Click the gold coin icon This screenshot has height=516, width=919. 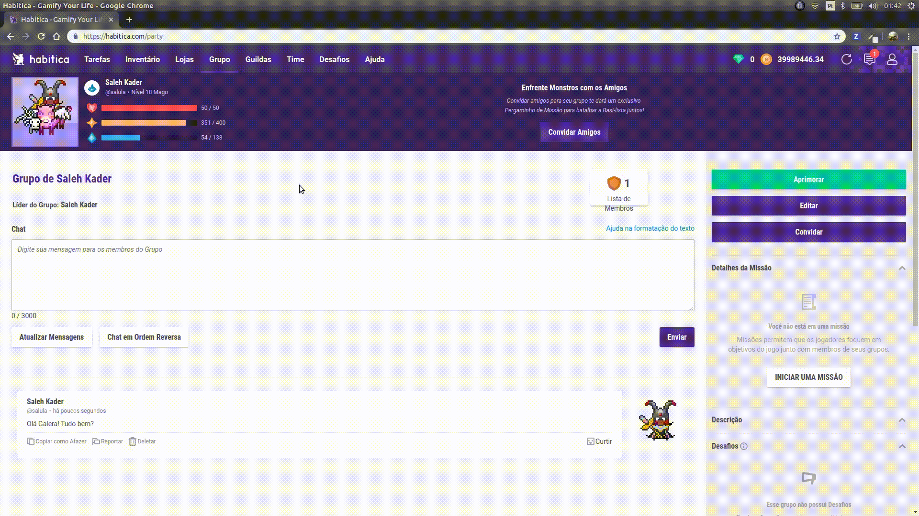point(766,59)
